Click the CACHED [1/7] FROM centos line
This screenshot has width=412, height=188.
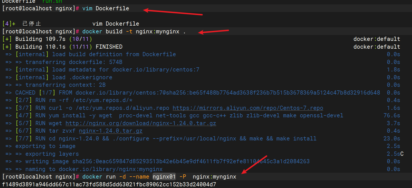click(193, 93)
